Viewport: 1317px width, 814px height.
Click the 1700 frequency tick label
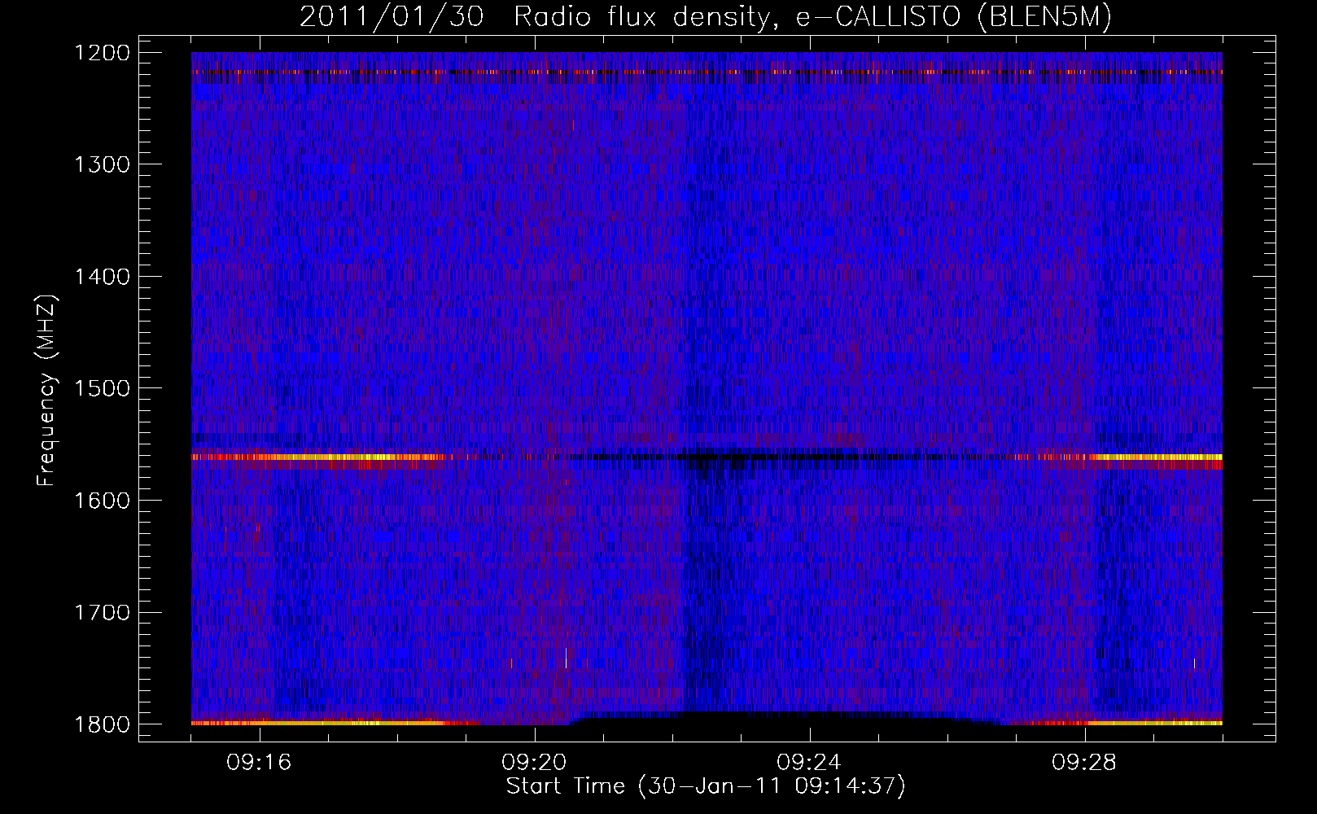[x=102, y=612]
